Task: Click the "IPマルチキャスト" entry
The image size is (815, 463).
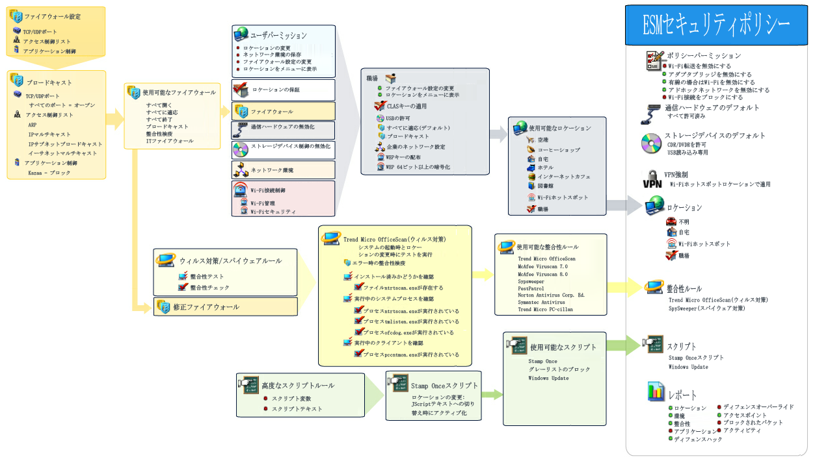Action: [x=49, y=134]
